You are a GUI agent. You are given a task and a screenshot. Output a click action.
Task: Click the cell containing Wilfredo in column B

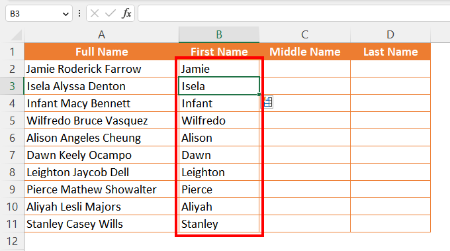pyautogui.click(x=219, y=121)
